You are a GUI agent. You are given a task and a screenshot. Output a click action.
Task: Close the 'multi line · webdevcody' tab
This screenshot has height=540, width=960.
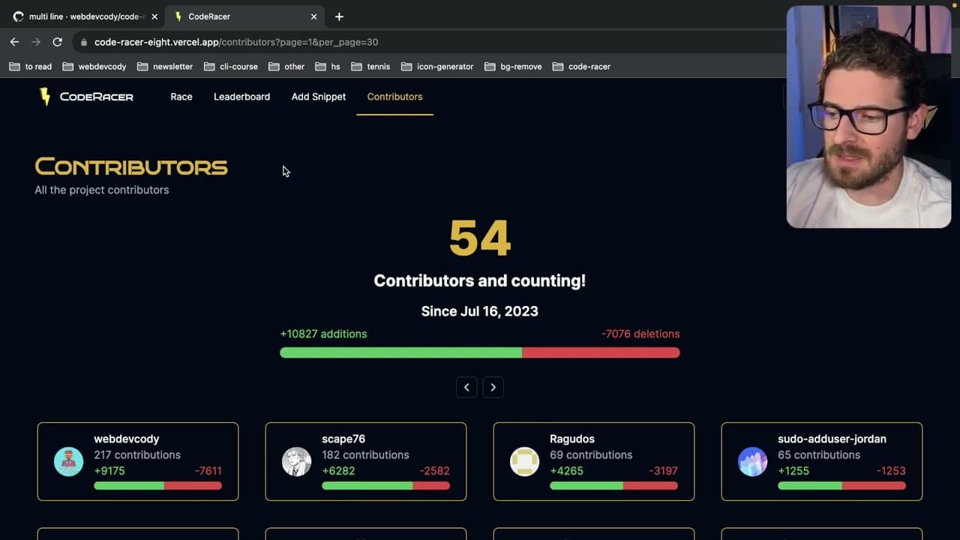(x=154, y=16)
